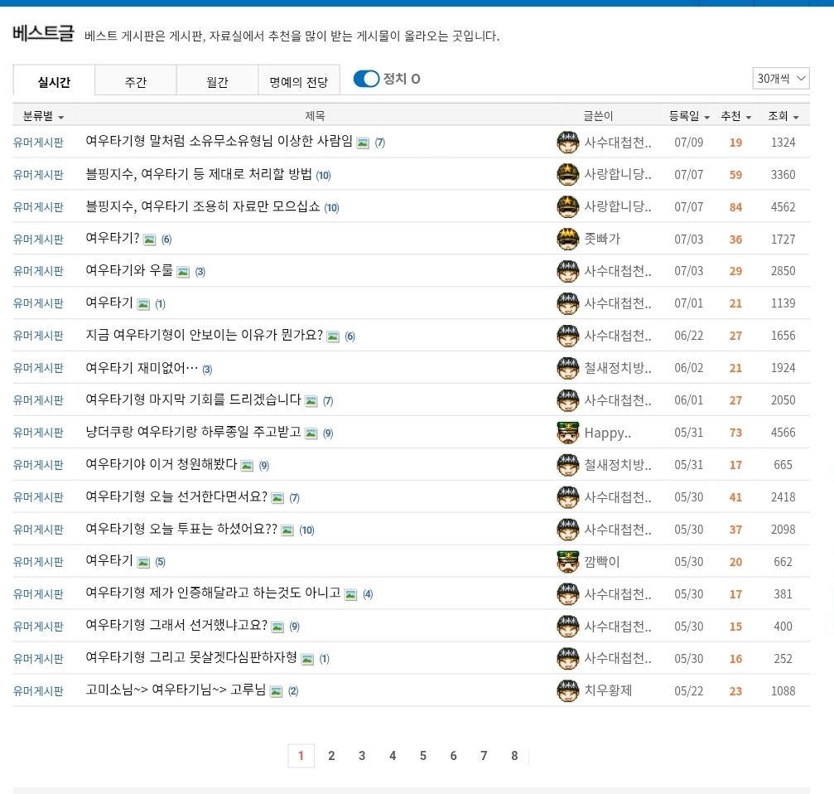Click the image icon beside the 여우타기? post
Viewport: 834px width, 794px height.
(x=149, y=240)
